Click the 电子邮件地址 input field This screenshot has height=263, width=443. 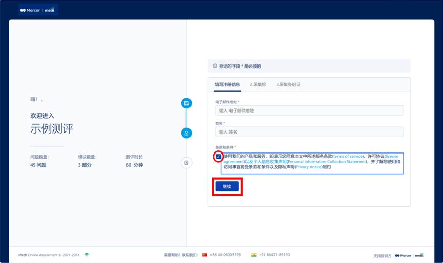coord(309,111)
